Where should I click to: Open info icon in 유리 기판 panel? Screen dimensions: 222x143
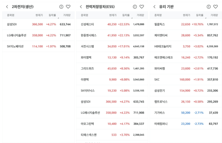(209, 7)
